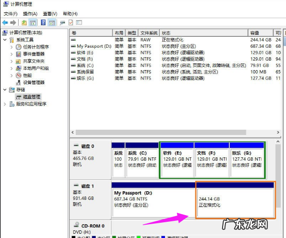
Task: Open the 操作(A) menu
Action: (x=30, y=14)
